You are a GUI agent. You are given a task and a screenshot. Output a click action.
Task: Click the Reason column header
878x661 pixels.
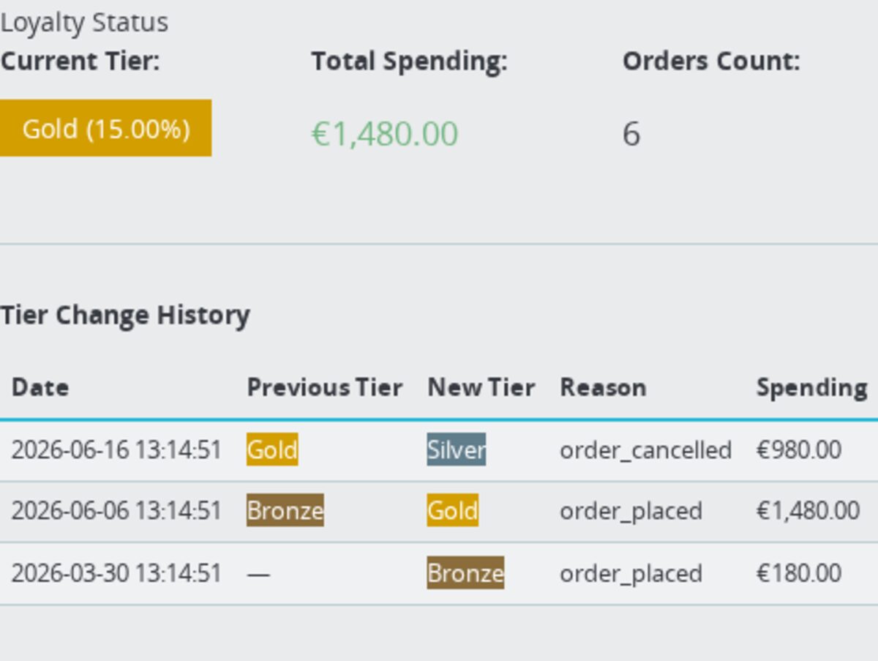tap(603, 387)
